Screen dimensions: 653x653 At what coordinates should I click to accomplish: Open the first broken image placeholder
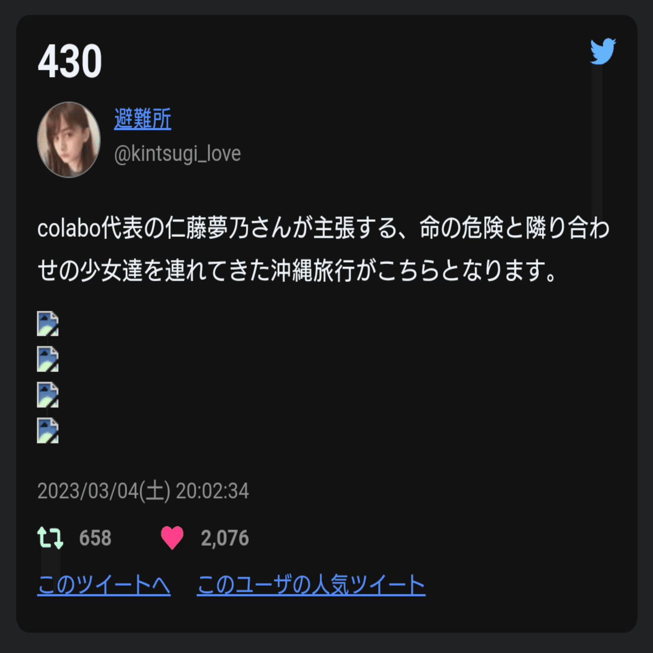[x=48, y=324]
